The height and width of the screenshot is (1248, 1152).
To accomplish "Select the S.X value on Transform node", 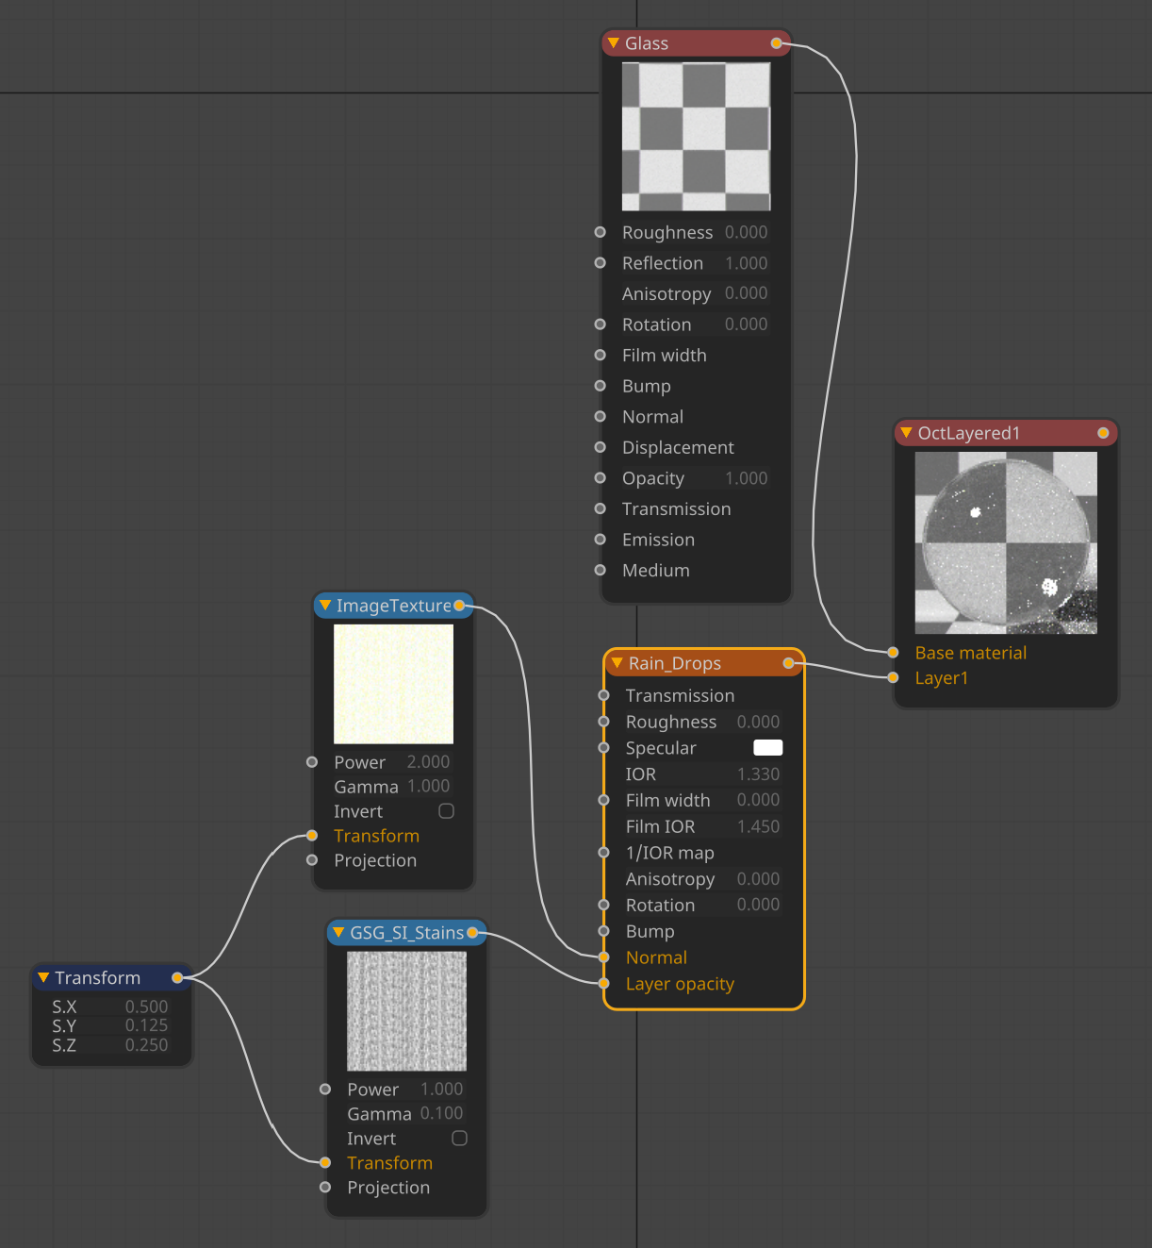I will [x=146, y=1007].
